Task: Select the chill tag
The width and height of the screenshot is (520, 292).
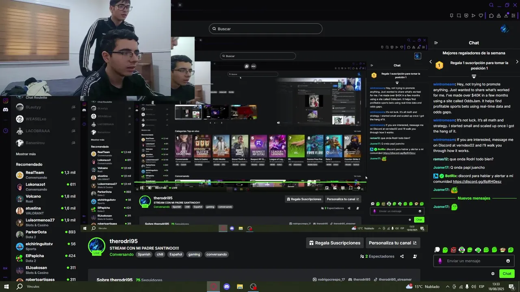Action: pyautogui.click(x=160, y=255)
